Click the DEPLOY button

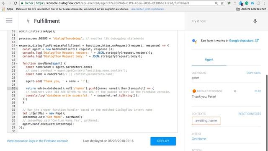tap(163, 141)
